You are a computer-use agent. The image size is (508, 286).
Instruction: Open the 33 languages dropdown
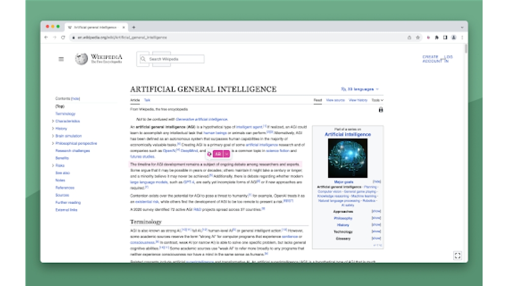(360, 89)
